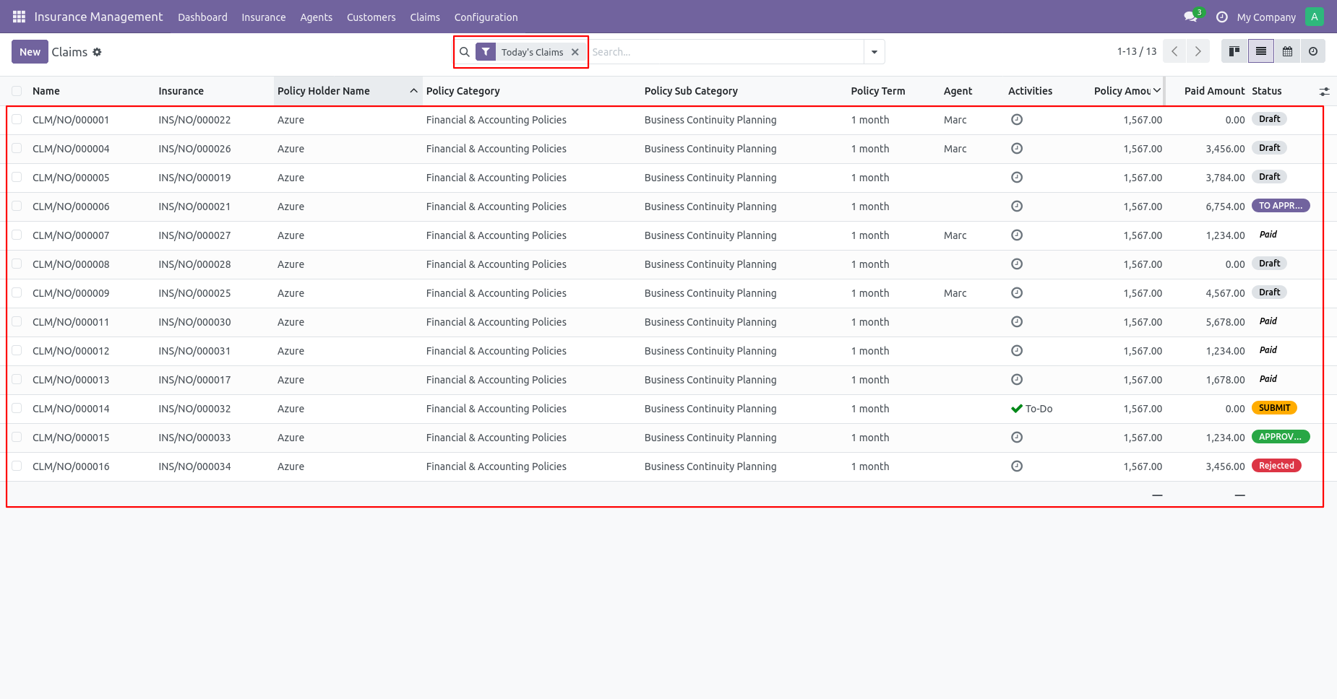Viewport: 1337px width, 699px height.
Task: Open the Dashboard menu
Action: 202,17
